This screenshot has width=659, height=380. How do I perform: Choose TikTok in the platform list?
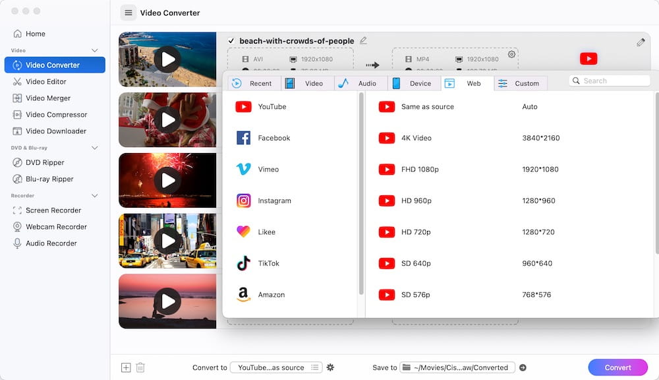tap(290, 263)
